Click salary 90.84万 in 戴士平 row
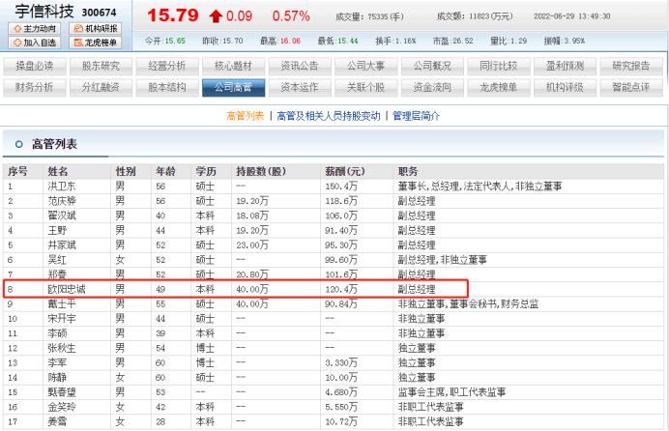 click(341, 304)
